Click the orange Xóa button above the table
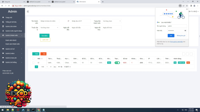Image resolution: width=200 pixels, height=112 pixels. click(x=43, y=54)
